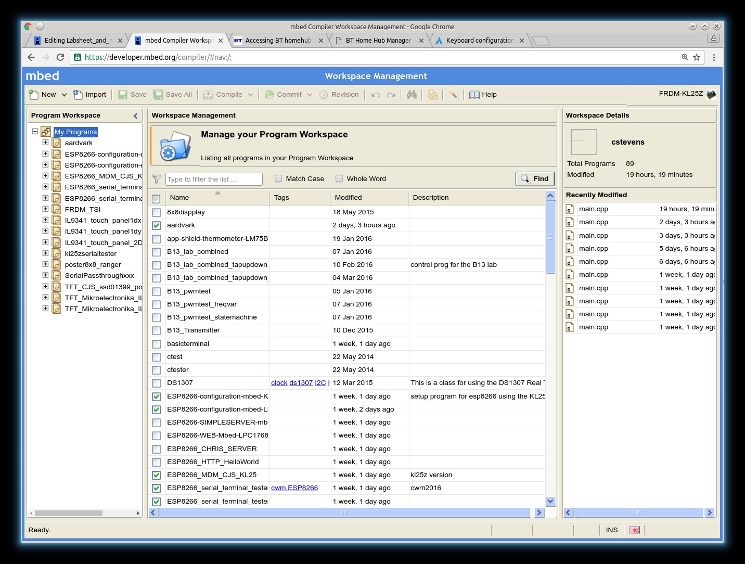Expand the kl25zserialtester tree node

[45, 253]
